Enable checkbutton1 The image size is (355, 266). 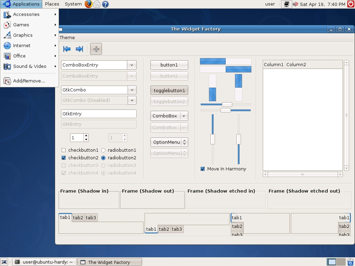[x=64, y=150]
